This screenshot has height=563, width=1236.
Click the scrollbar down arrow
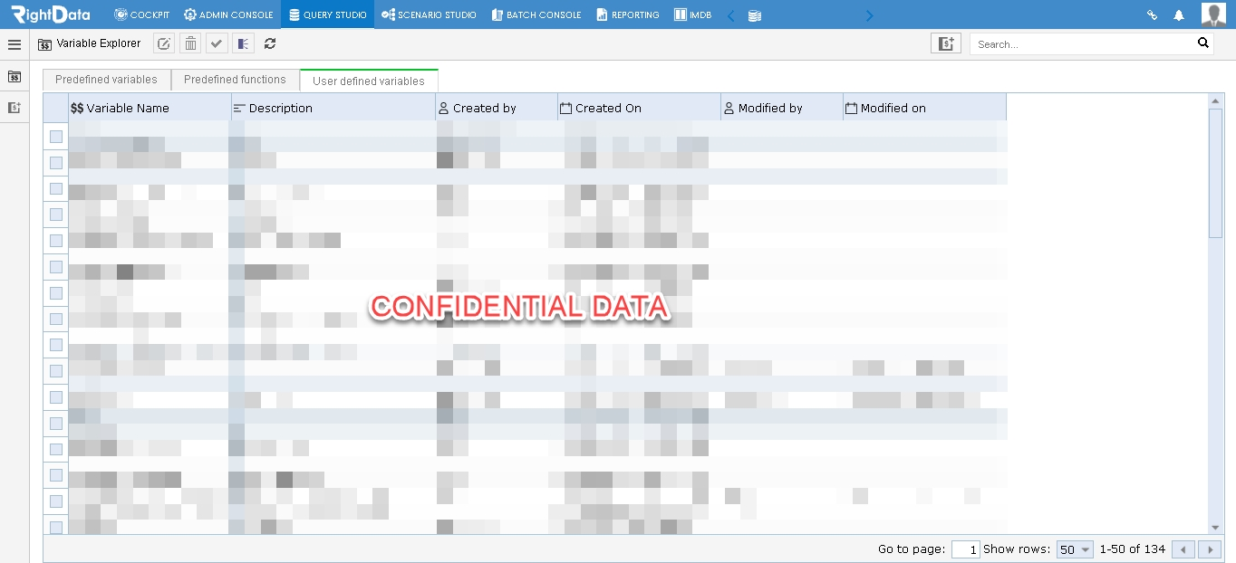coord(1215,527)
